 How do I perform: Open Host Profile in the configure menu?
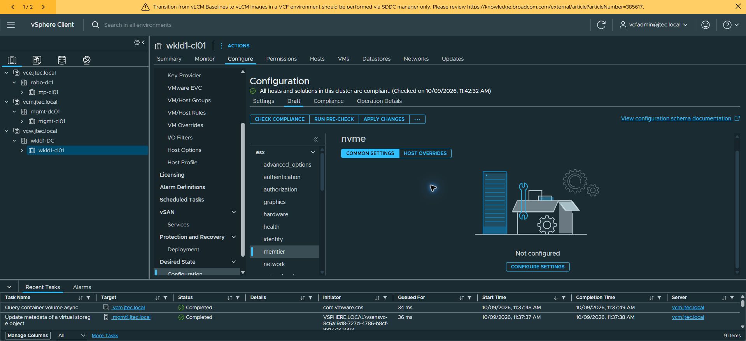point(182,162)
